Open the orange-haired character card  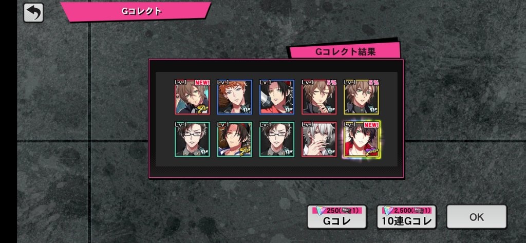click(x=234, y=97)
